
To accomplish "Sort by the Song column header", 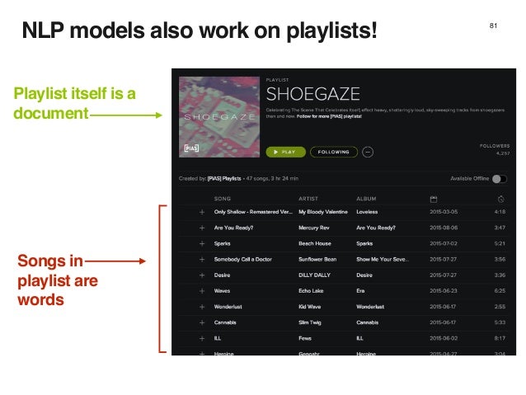I will 223,199.
